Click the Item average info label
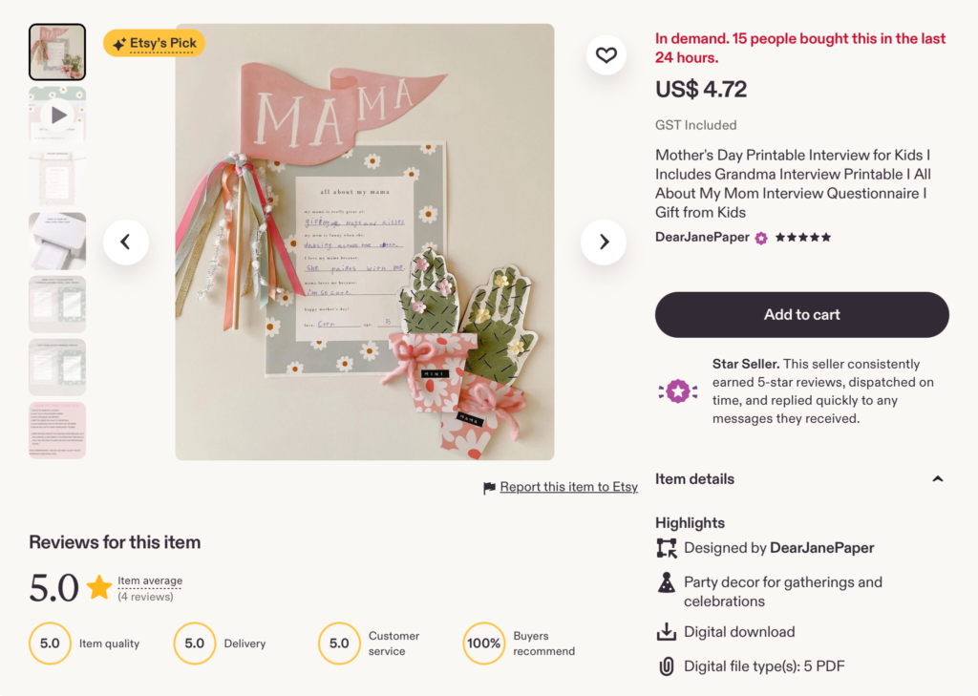This screenshot has width=978, height=696. click(150, 580)
